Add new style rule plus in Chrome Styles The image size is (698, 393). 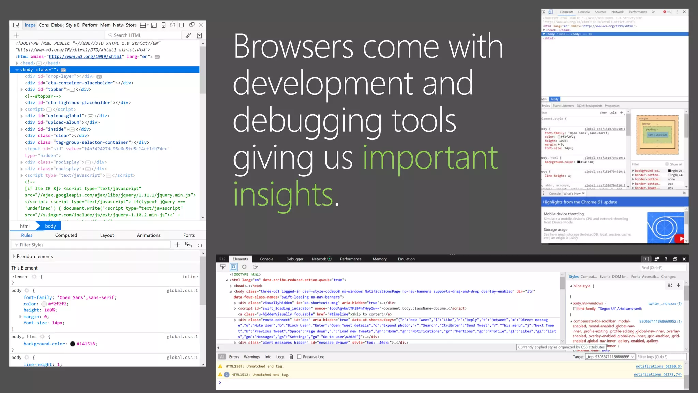(622, 113)
